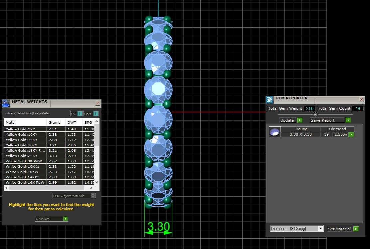Viewport: 370px width, 249px height.
Task: Click Set Material button
Action: (x=343, y=229)
